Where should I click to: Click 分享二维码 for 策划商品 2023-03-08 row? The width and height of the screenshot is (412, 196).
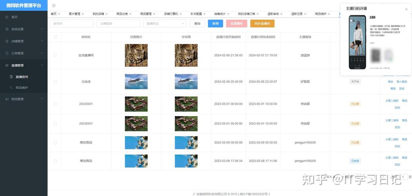tap(392, 158)
